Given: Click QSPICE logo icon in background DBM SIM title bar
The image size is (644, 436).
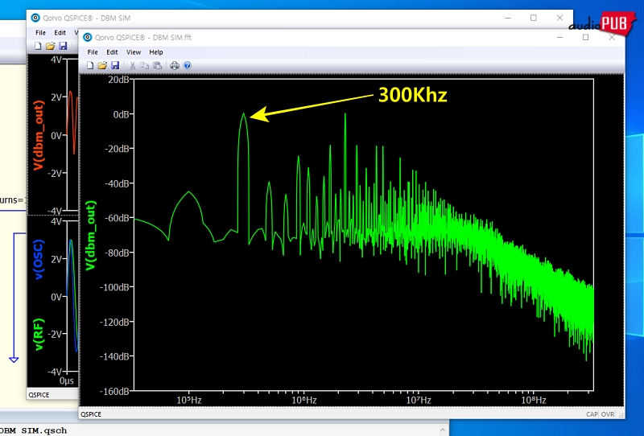Looking at the screenshot, I should click(x=35, y=18).
